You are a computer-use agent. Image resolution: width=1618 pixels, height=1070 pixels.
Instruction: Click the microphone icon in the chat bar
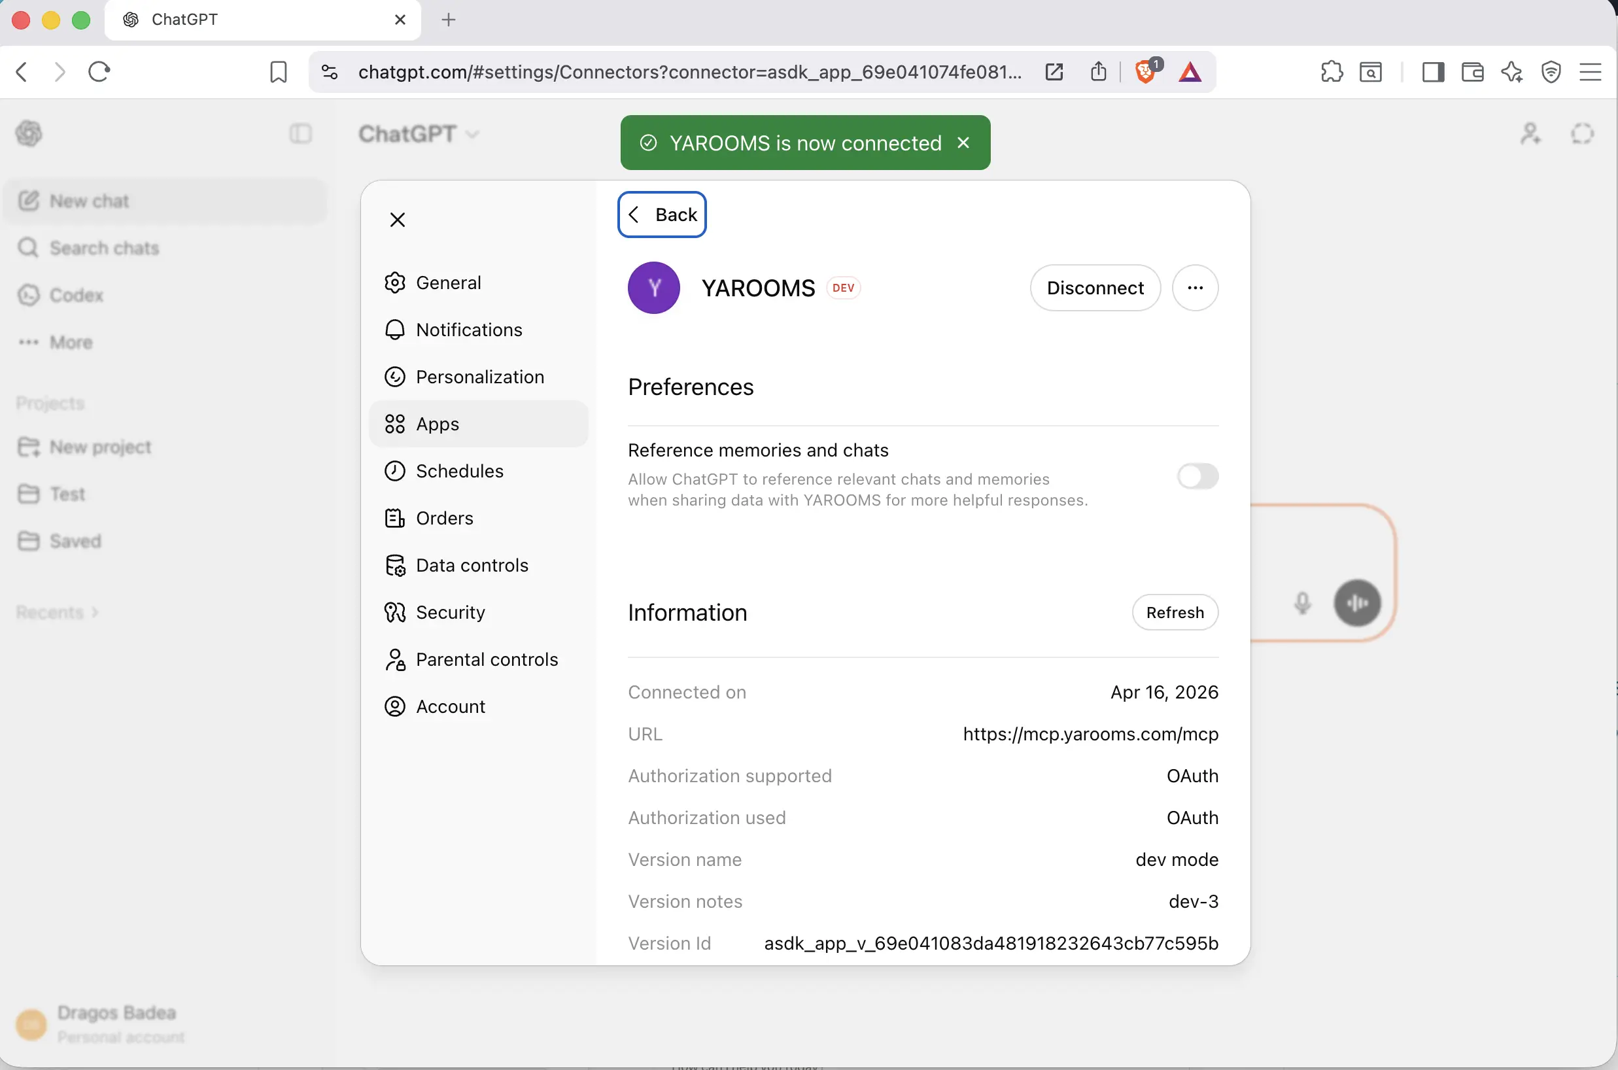pos(1302,602)
